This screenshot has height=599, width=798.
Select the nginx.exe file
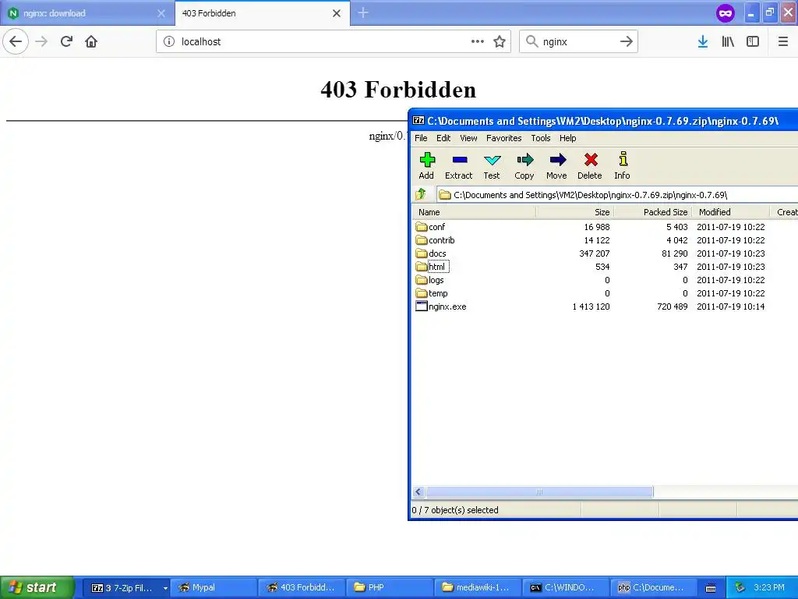441,306
